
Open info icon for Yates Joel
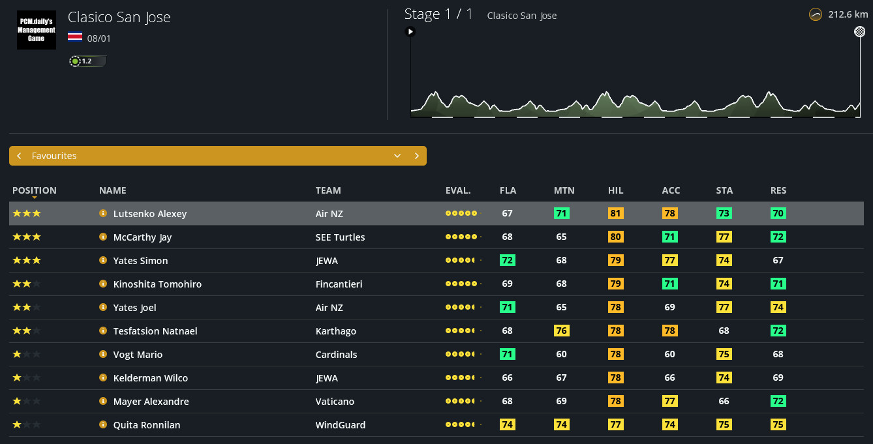click(102, 307)
